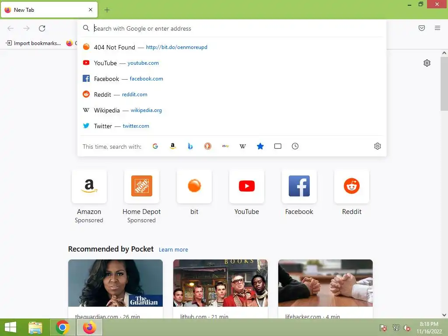Open Firefox hamburger application menu

pyautogui.click(x=437, y=28)
